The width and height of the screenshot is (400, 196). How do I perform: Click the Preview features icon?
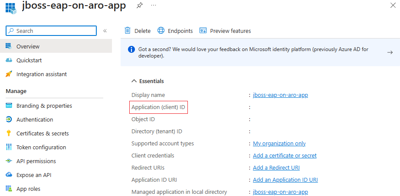203,31
